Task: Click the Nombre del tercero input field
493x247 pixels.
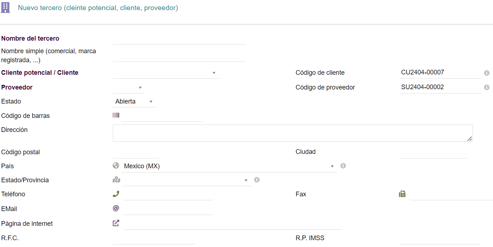Action: click(179, 39)
